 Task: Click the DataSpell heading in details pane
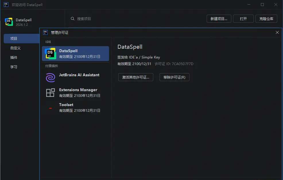point(130,47)
